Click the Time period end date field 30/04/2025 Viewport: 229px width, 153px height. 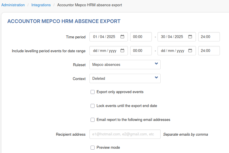click(x=177, y=37)
